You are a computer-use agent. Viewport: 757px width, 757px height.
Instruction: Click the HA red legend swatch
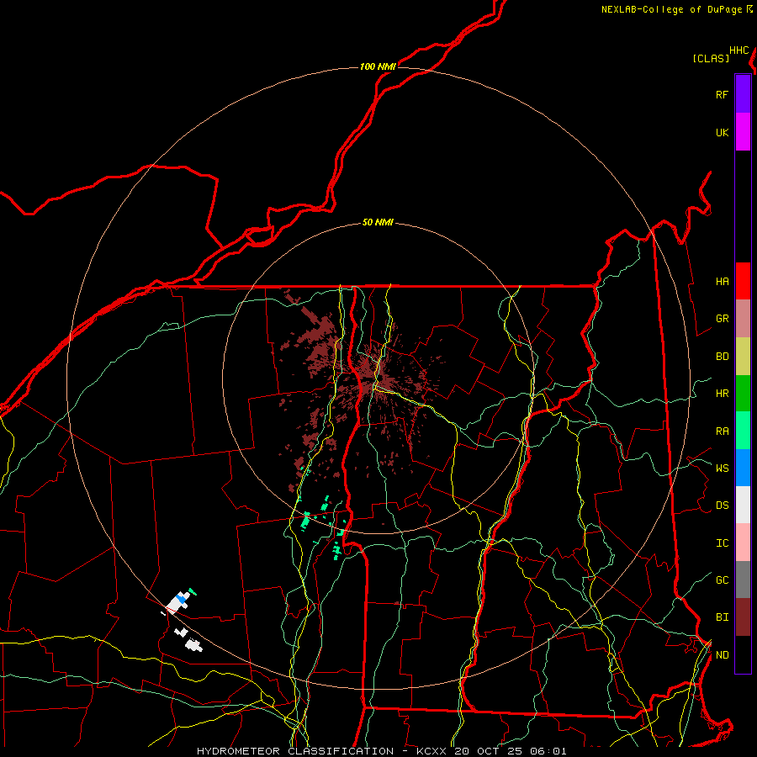point(743,281)
